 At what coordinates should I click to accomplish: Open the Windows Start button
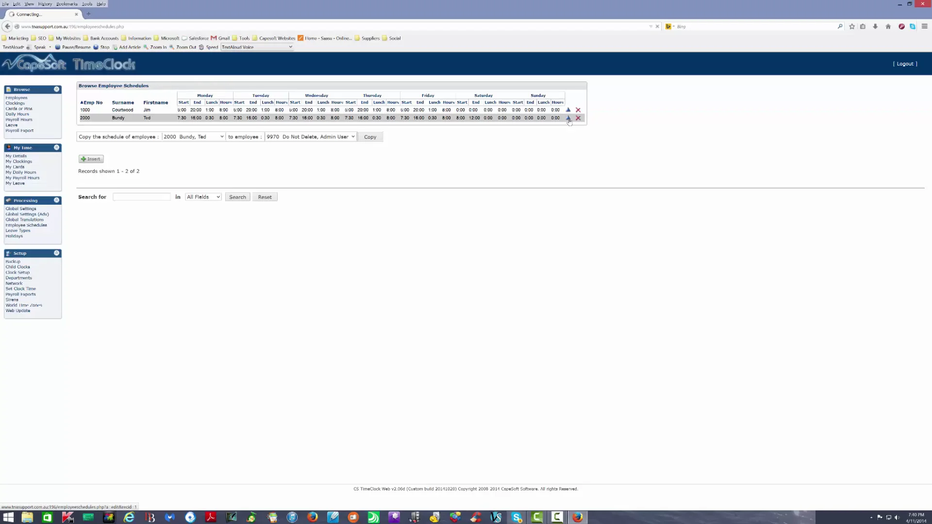(8, 517)
